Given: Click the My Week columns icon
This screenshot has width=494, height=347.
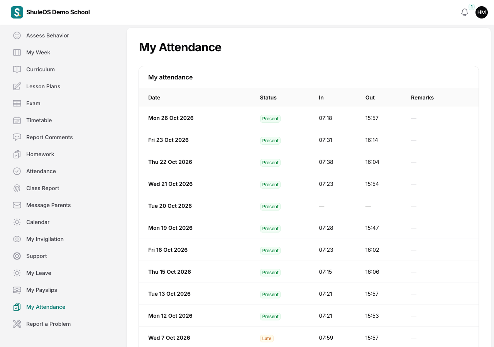Looking at the screenshot, I should (17, 52).
